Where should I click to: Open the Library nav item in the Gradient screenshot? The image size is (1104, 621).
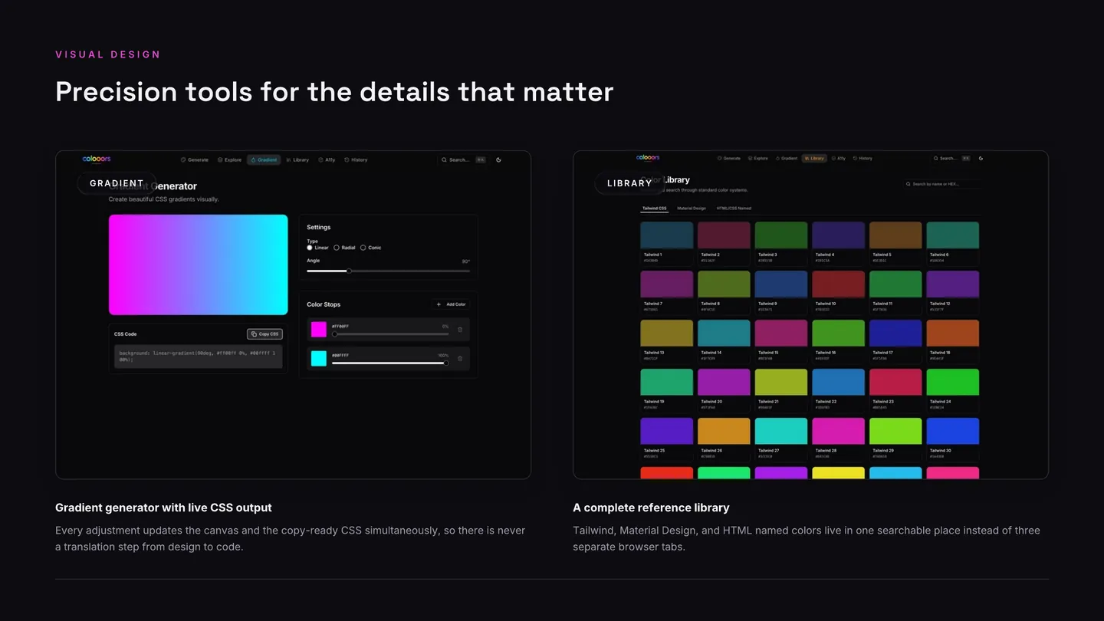pyautogui.click(x=297, y=159)
